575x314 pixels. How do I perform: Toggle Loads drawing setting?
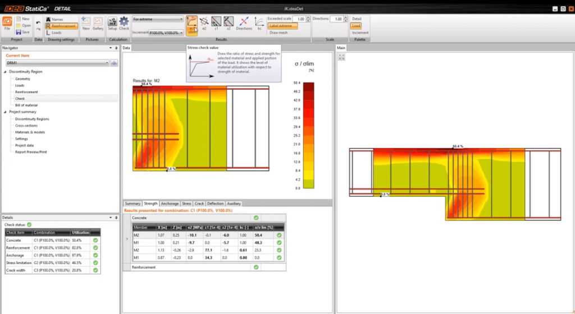(53, 33)
